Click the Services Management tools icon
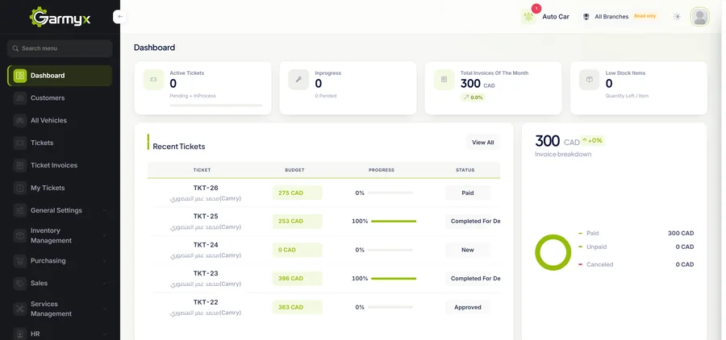This screenshot has width=726, height=340. click(x=20, y=309)
